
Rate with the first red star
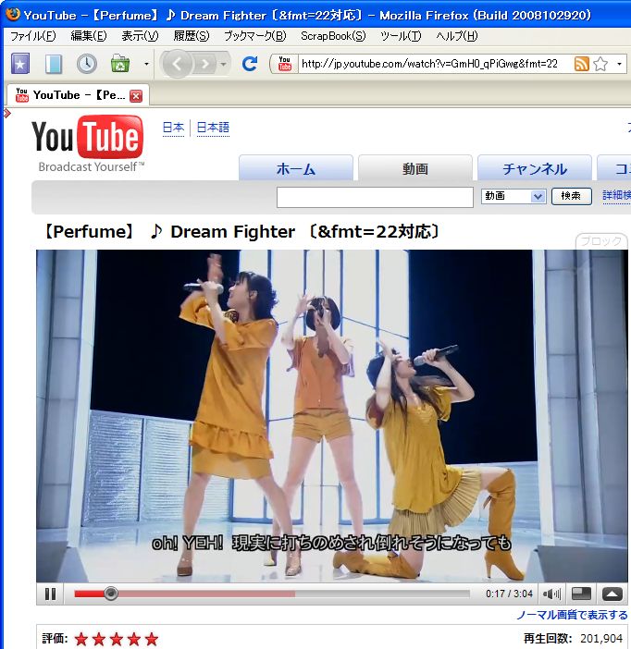[x=81, y=639]
